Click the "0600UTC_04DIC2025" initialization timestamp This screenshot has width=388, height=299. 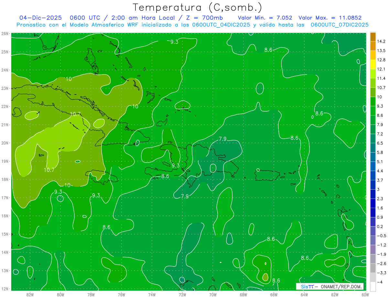tap(221, 25)
